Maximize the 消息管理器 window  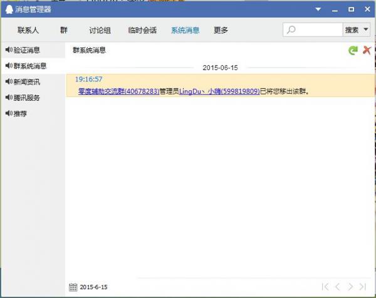[x=352, y=9]
